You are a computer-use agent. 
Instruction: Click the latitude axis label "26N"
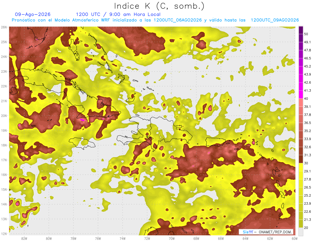coord(4,27)
